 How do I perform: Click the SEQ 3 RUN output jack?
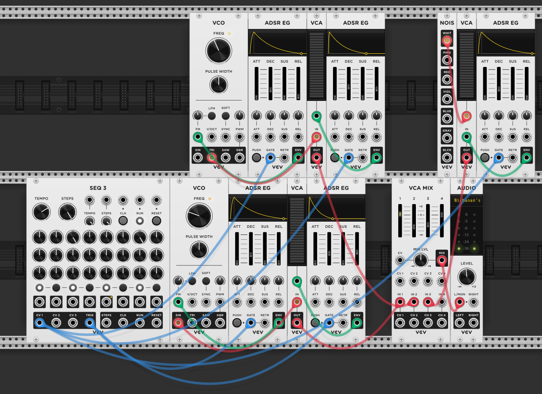[140, 323]
